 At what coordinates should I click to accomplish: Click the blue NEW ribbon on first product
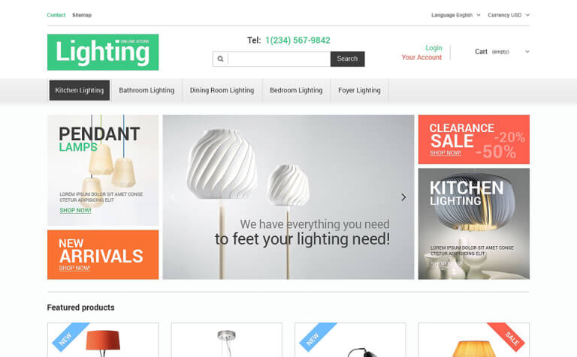coord(70,336)
